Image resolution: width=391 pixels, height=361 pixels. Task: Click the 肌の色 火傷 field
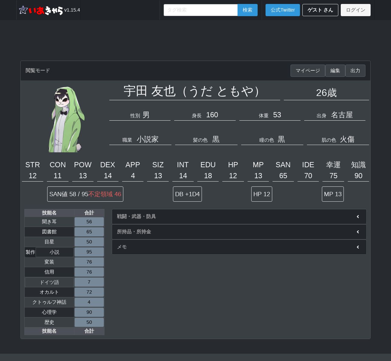tap(338, 139)
